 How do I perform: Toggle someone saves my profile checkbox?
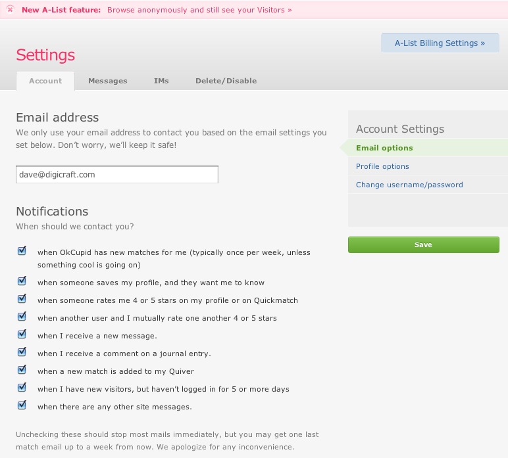[22, 281]
